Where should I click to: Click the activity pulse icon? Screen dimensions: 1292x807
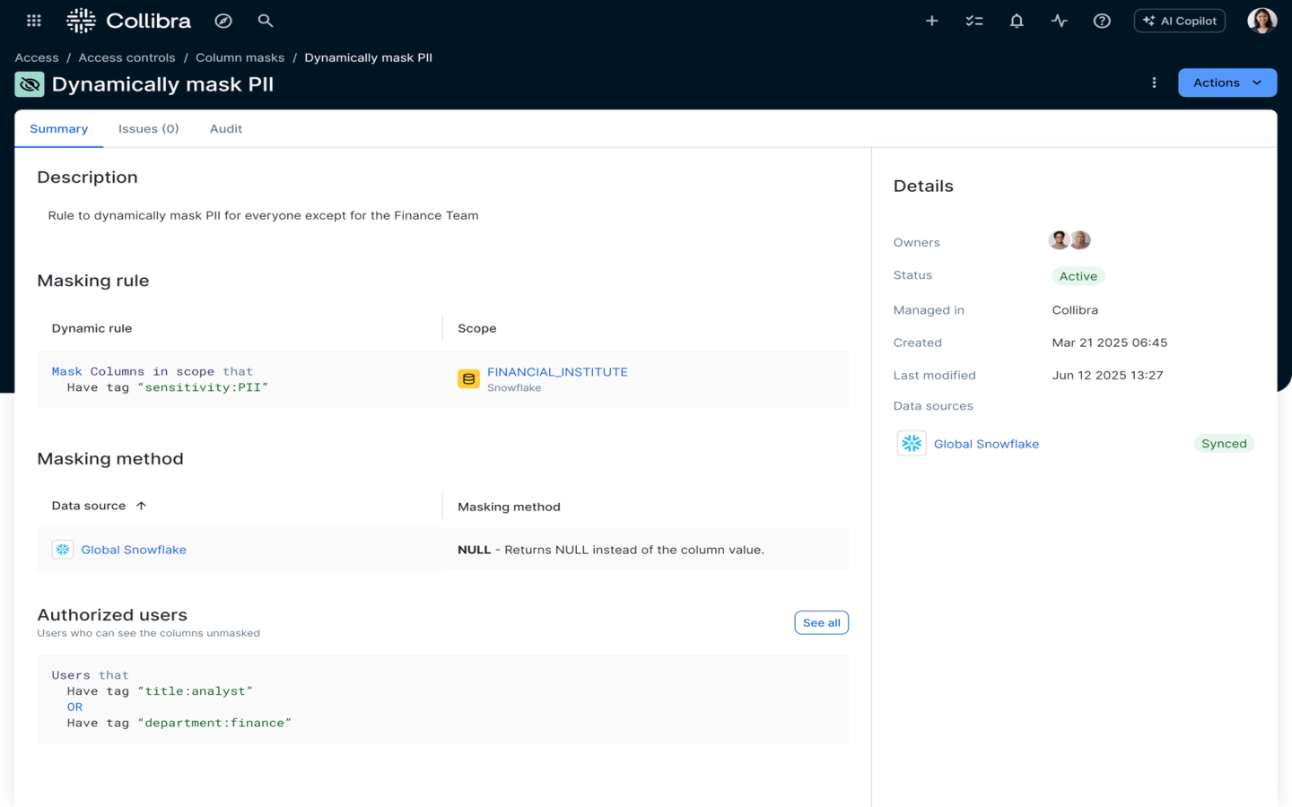pyautogui.click(x=1060, y=21)
